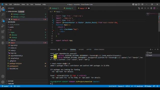The width and height of the screenshot is (160, 90).
Task: Toggle secondary sidebar layout icon
Action: (x=139, y=4)
